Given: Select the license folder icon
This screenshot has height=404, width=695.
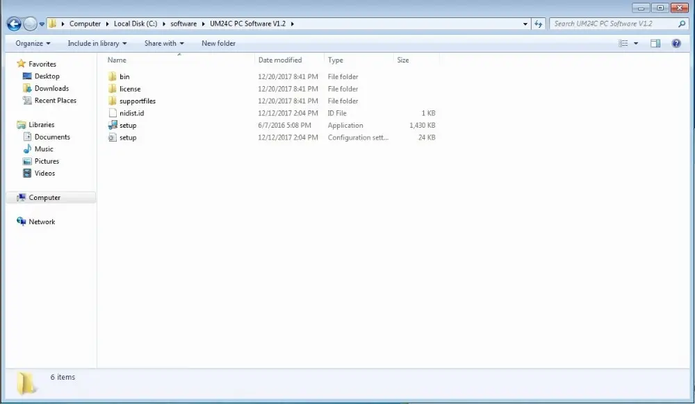Looking at the screenshot, I should [x=113, y=89].
